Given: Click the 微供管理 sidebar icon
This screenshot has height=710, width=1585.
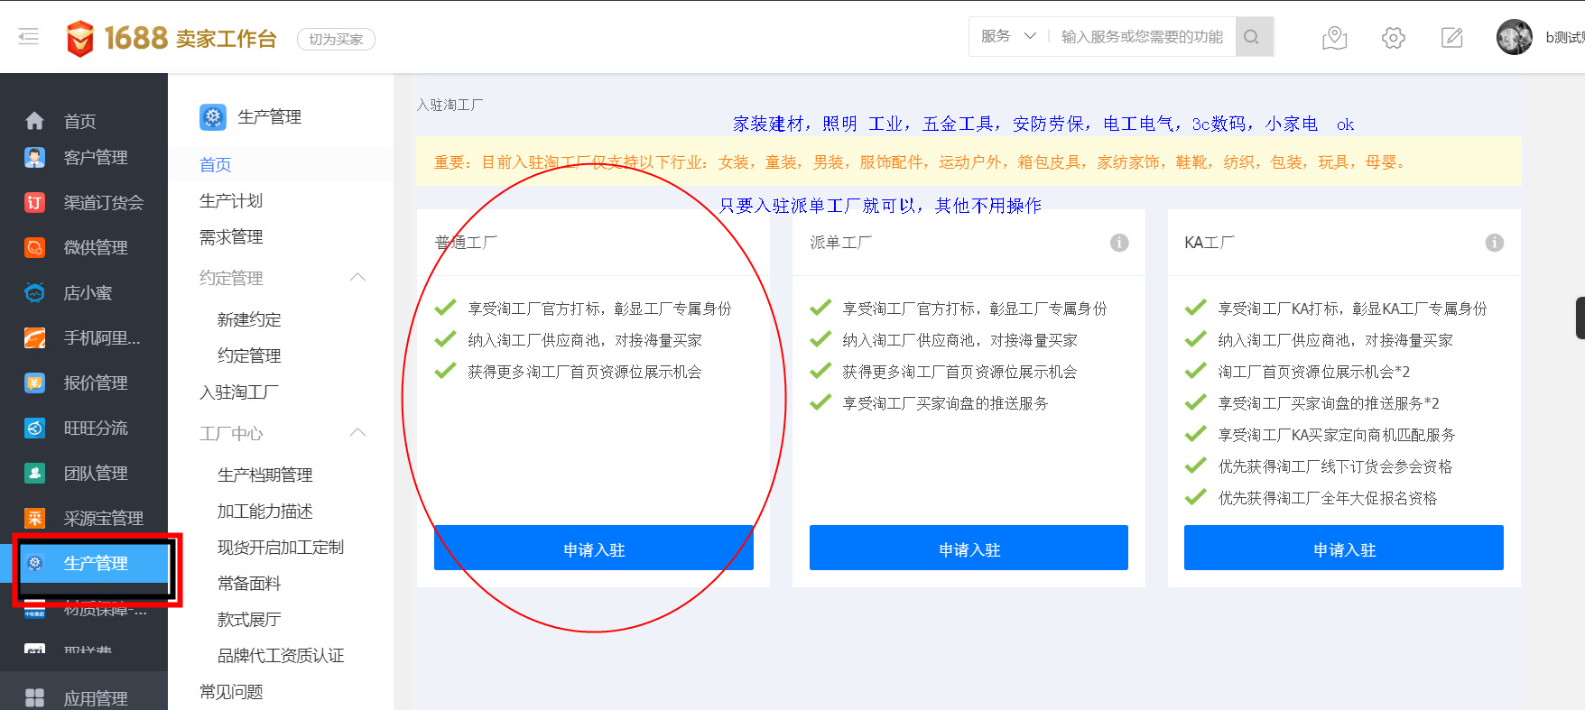Looking at the screenshot, I should tap(34, 247).
